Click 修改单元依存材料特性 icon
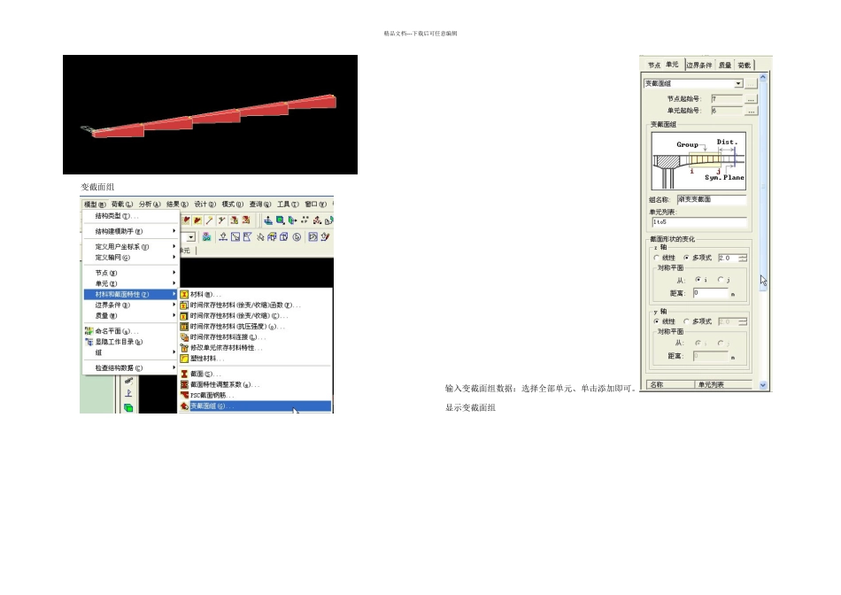This screenshot has height=595, width=841. (184, 348)
